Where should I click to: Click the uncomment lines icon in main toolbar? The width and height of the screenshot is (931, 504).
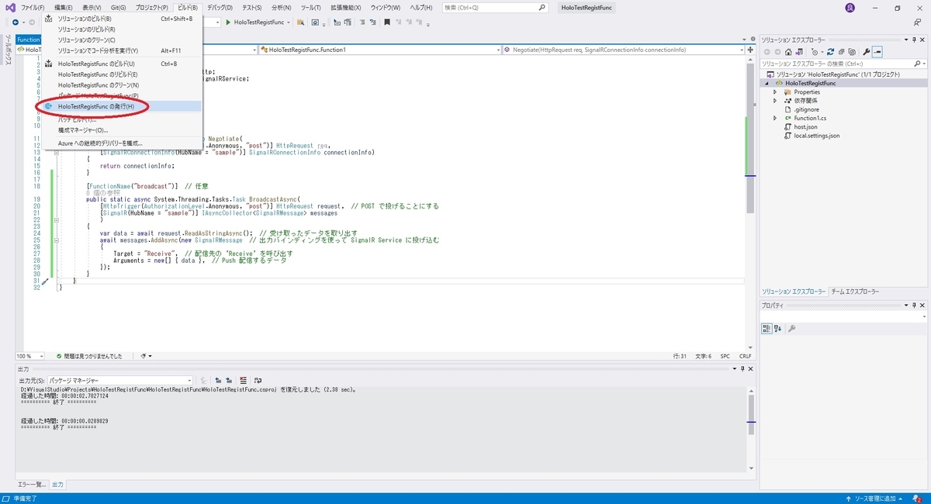pyautogui.click(x=373, y=22)
